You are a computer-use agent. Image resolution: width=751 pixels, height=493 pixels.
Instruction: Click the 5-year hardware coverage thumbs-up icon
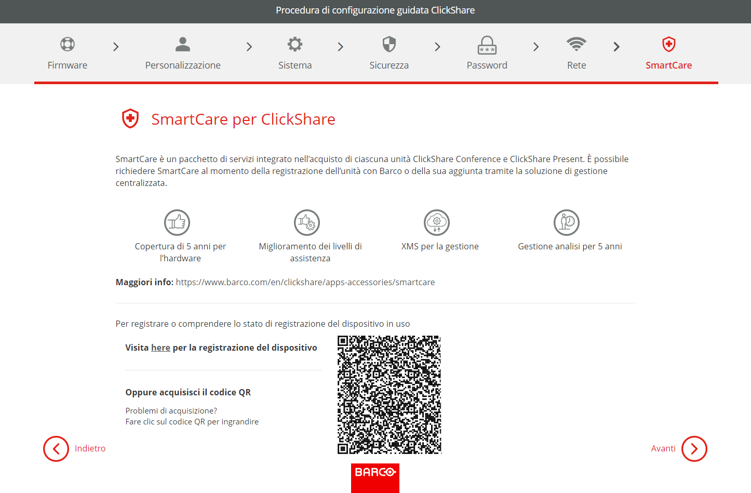click(177, 223)
